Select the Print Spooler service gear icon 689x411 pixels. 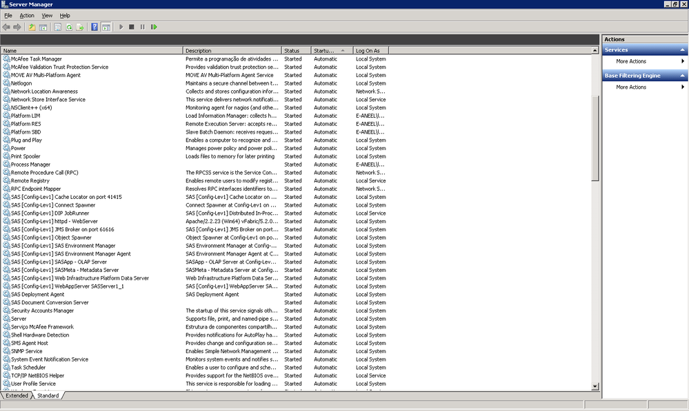(6, 156)
